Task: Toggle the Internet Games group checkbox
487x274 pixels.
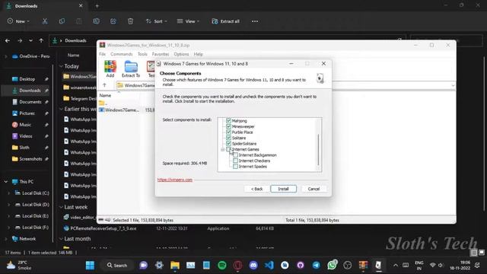Action: pyautogui.click(x=228, y=149)
